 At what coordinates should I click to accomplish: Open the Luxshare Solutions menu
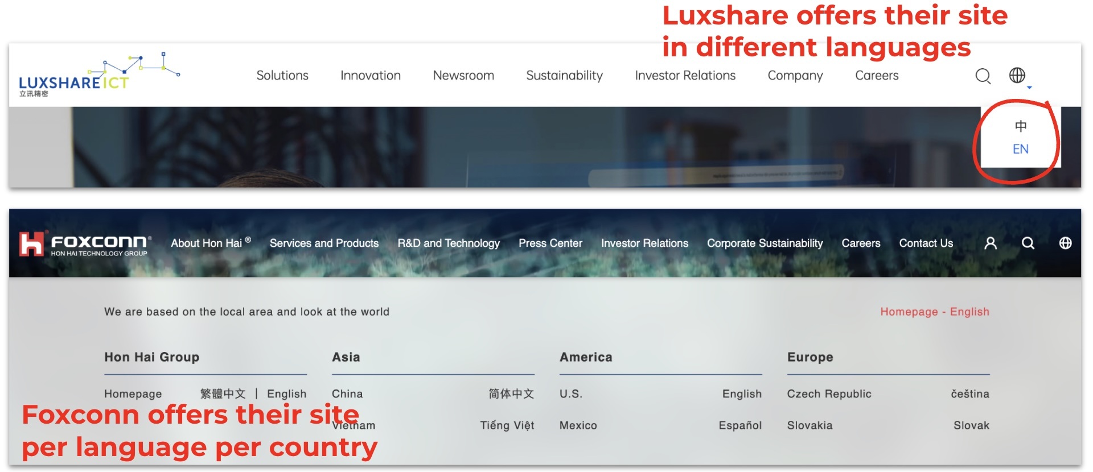pyautogui.click(x=282, y=76)
